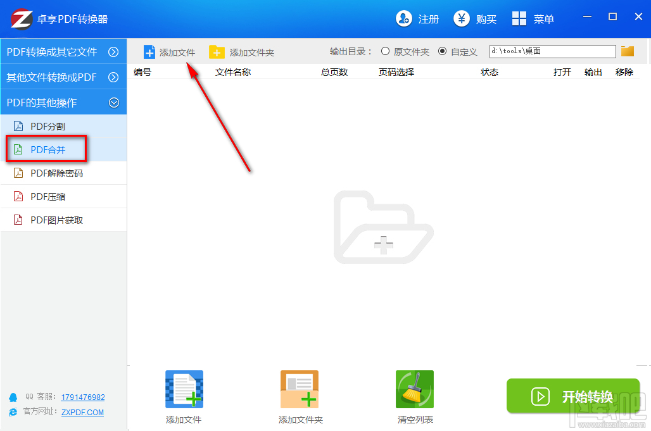Click the output directory path field

tap(553, 51)
